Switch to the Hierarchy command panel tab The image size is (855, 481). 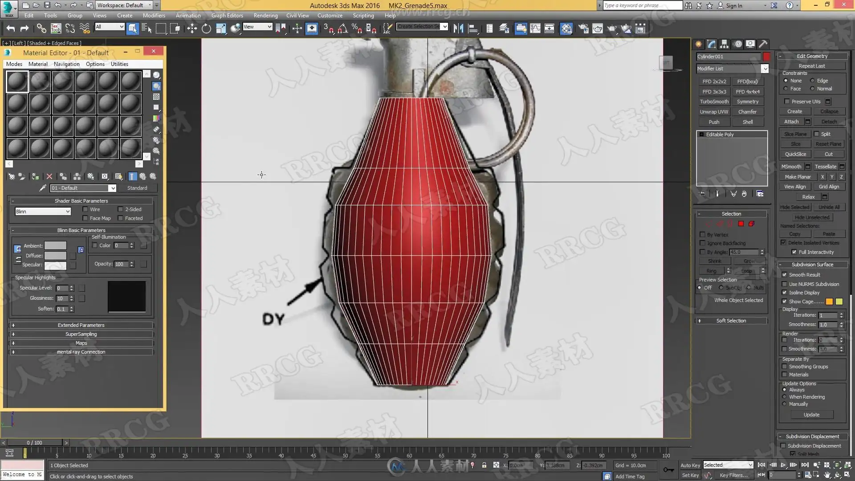tap(725, 44)
